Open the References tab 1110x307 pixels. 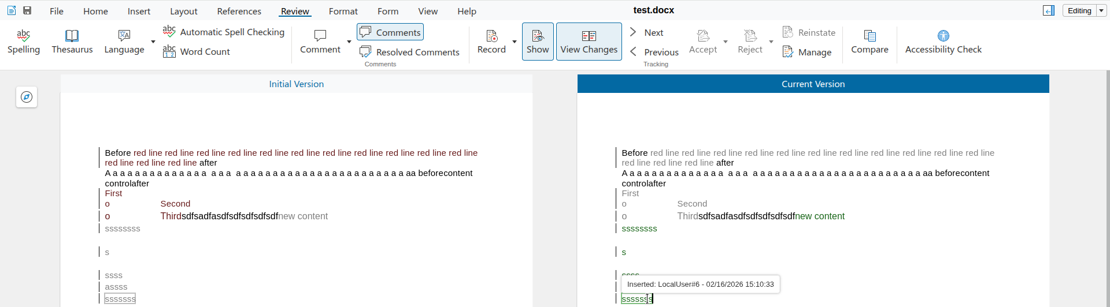239,11
